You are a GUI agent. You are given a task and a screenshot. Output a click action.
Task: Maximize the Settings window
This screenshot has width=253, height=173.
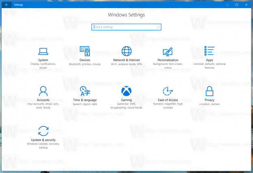pyautogui.click(x=237, y=5)
